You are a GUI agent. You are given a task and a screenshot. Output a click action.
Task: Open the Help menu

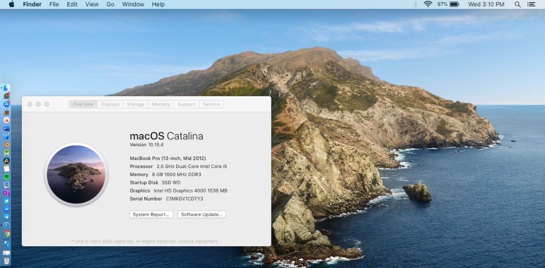[158, 4]
